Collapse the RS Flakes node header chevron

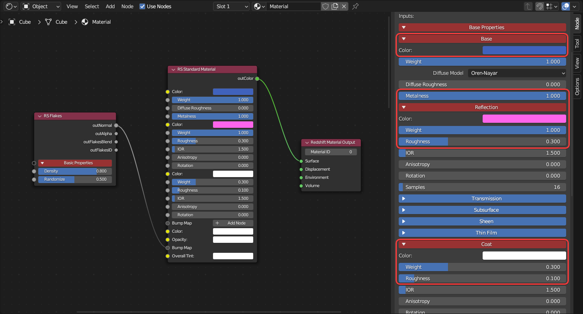pyautogui.click(x=40, y=116)
